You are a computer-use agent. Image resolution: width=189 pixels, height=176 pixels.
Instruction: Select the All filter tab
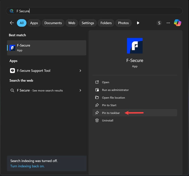point(22,23)
